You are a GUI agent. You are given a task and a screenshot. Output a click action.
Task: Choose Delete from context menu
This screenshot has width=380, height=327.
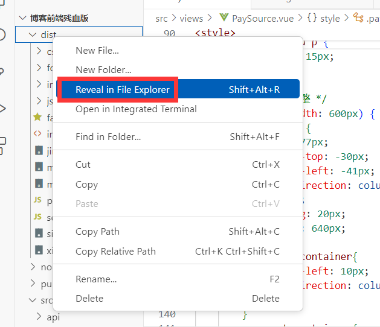pos(178,299)
